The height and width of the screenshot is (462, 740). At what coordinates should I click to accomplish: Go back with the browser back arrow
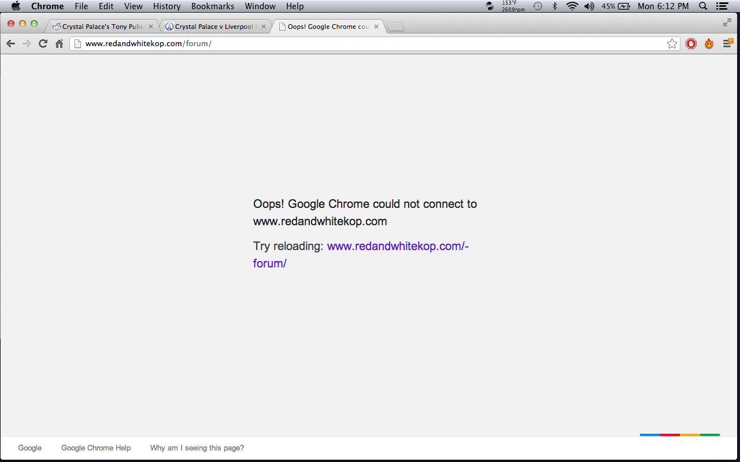point(10,44)
